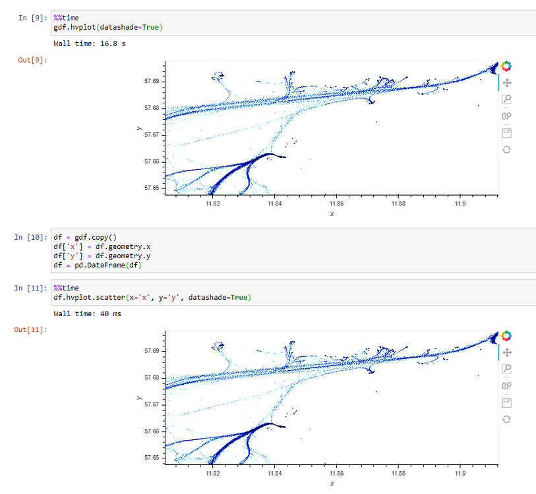Select Box Zoom on the second plot
Image resolution: width=536 pixels, height=494 pixels.
(506, 369)
